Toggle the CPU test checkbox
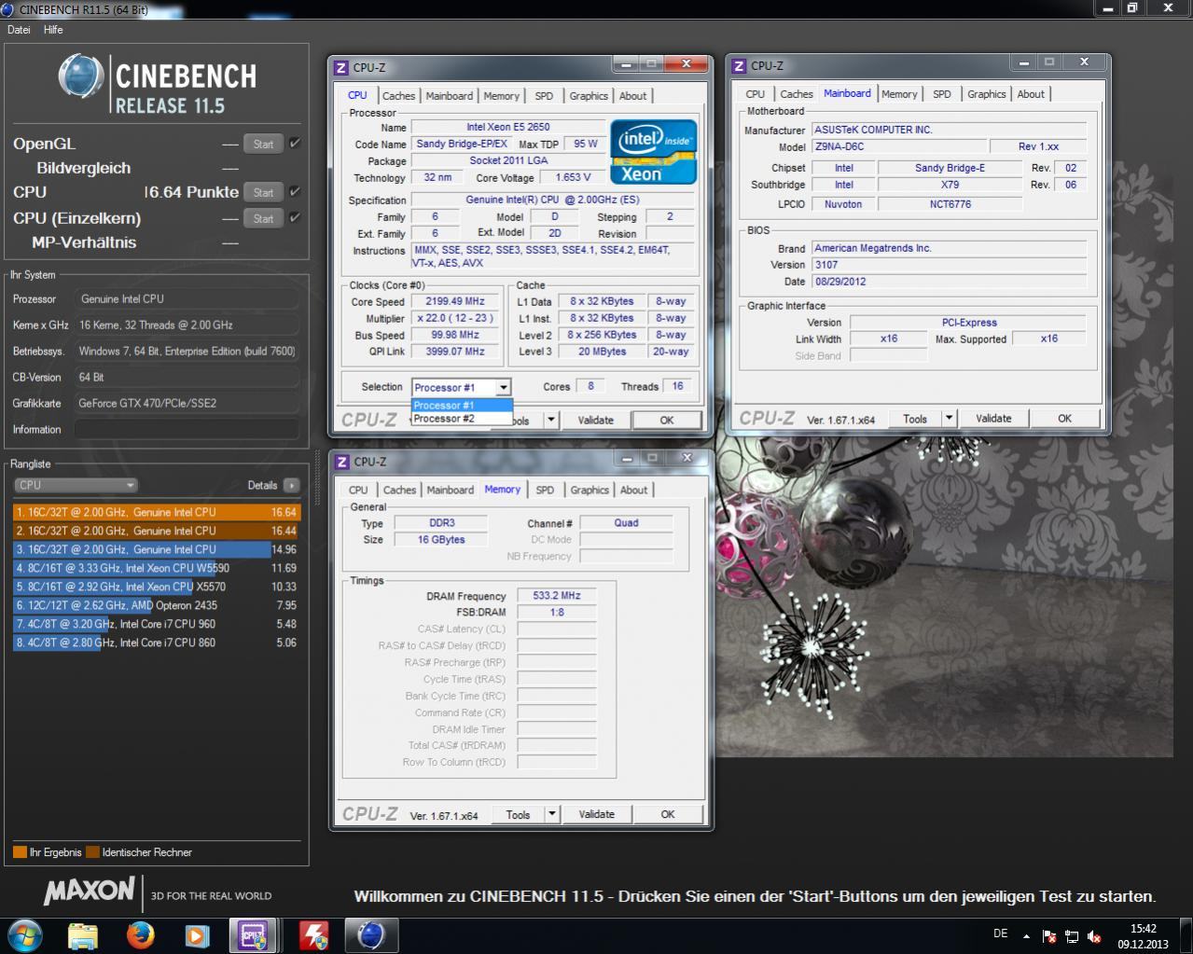1193x954 pixels. 294,191
